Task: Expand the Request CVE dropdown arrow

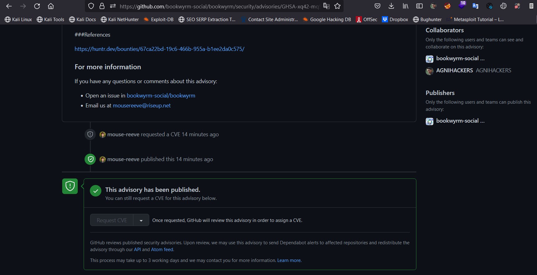Action: [x=141, y=220]
